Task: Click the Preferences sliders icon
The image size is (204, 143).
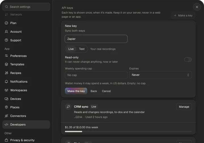Action: point(6,56)
